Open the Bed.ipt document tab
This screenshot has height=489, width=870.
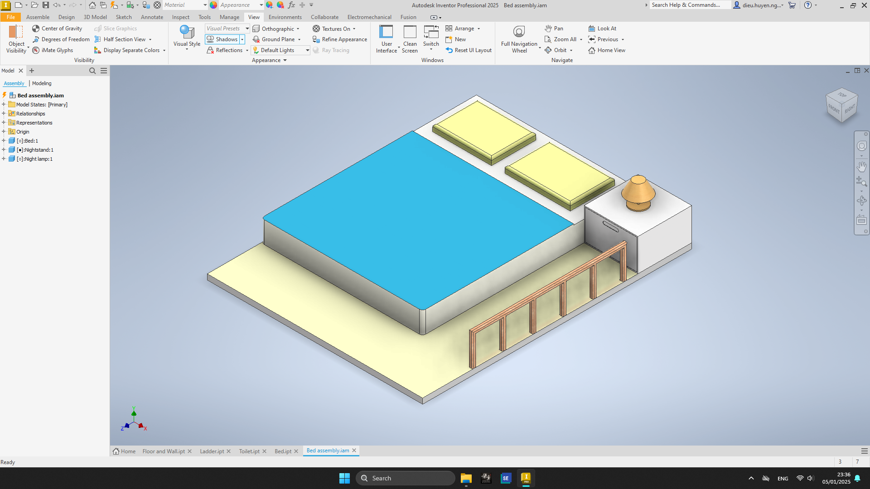(283, 451)
